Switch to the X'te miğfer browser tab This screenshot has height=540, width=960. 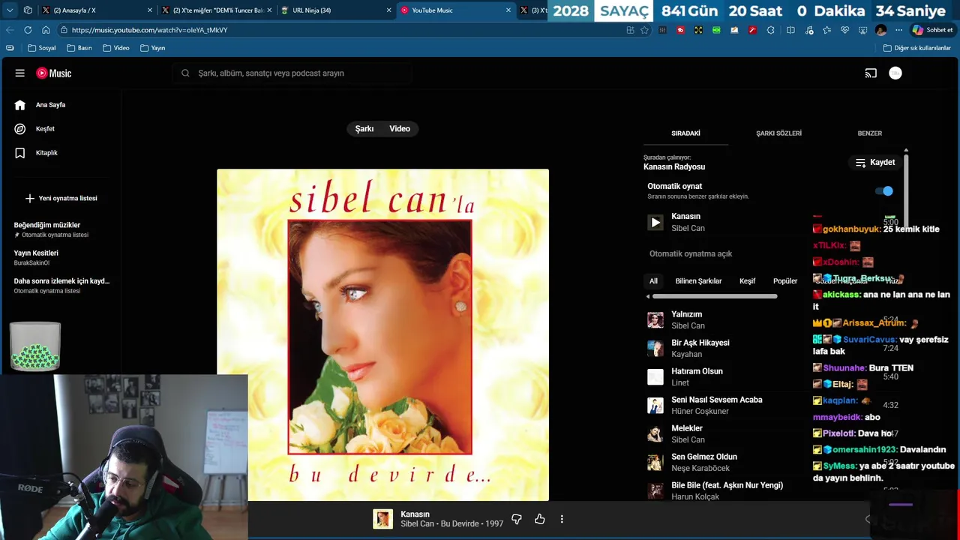(215, 10)
